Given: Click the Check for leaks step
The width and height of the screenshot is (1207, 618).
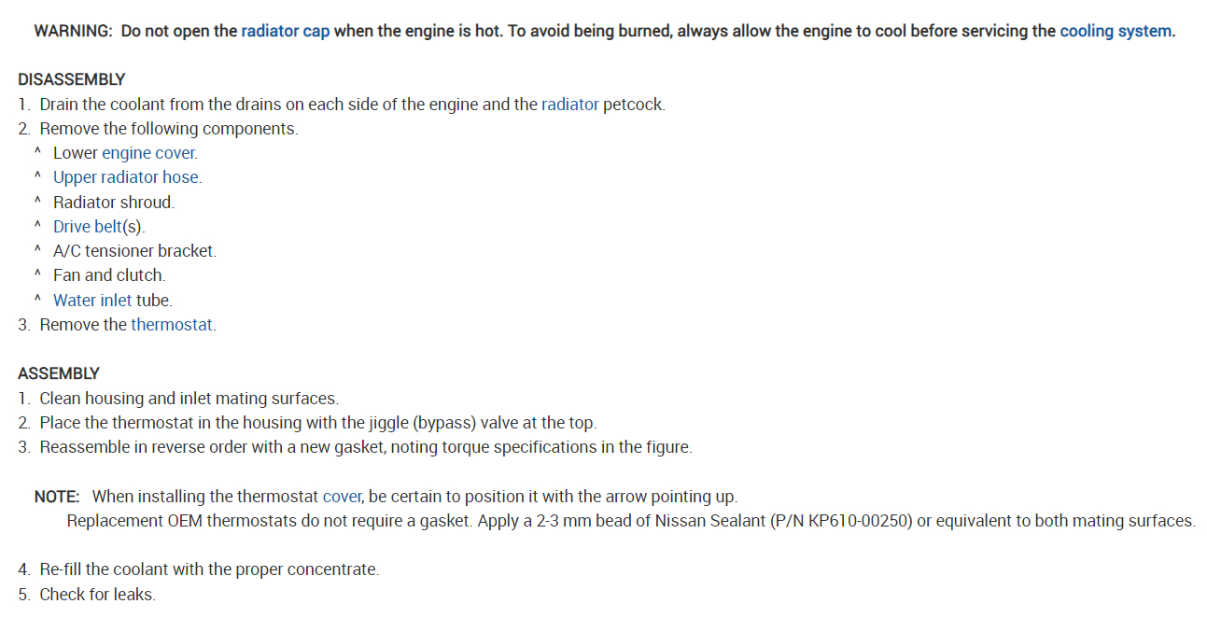Looking at the screenshot, I should click(97, 595).
